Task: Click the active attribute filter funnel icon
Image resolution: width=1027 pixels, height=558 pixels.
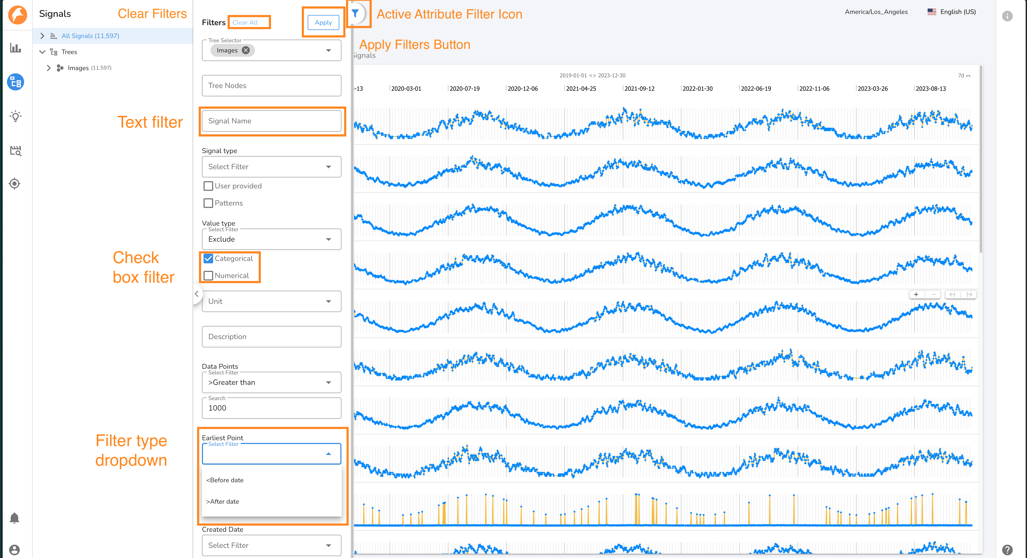Action: coord(355,14)
